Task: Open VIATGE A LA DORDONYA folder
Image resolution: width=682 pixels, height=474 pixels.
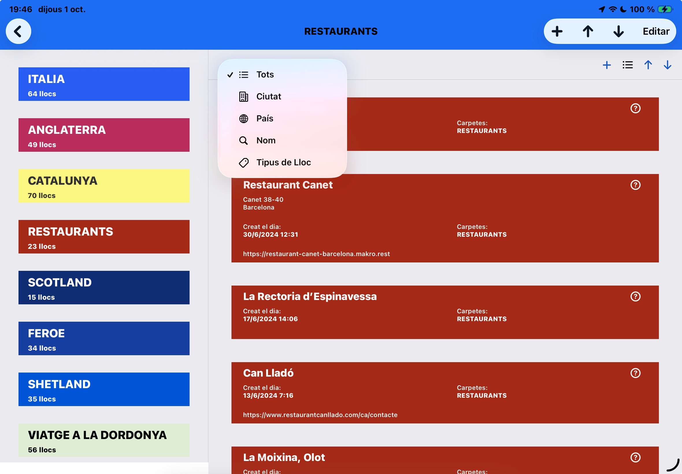Action: [104, 440]
